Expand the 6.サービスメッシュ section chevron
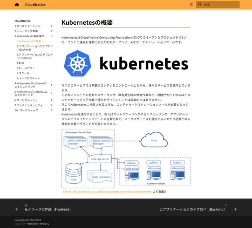 point(52,100)
